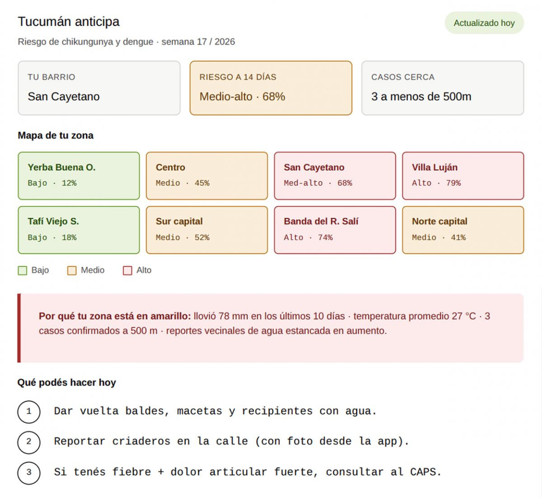Click the 'Medio · 52%' risk value
This screenshot has width=542, height=498.
pos(182,237)
